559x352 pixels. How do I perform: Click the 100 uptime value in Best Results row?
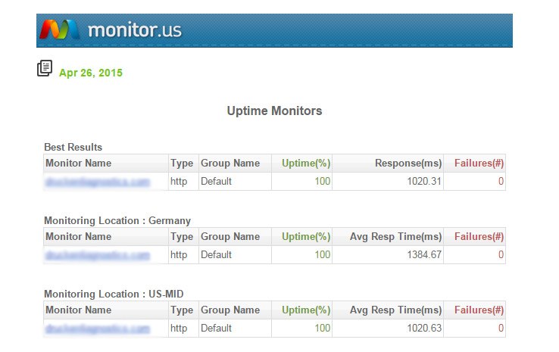click(322, 182)
